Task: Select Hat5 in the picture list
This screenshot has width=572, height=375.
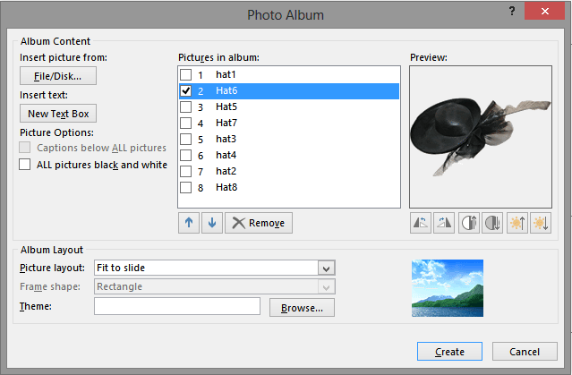Action: pyautogui.click(x=289, y=107)
